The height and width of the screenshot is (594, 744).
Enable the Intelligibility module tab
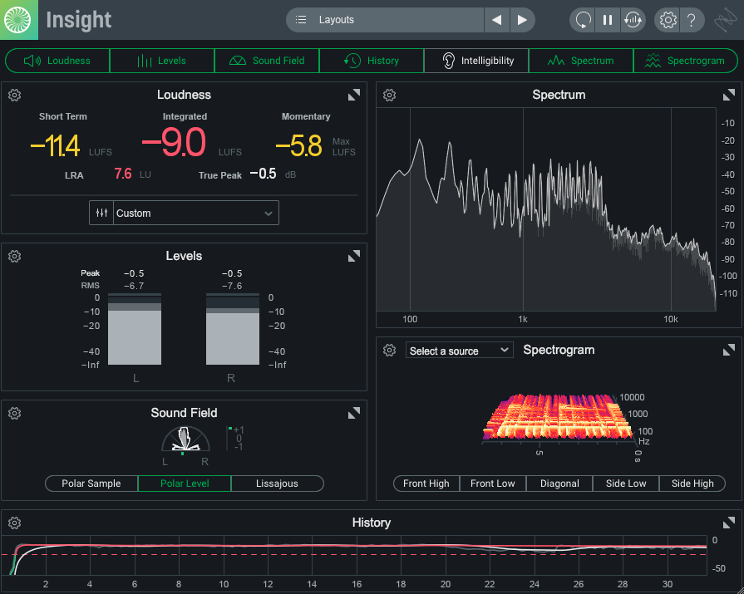click(x=476, y=61)
